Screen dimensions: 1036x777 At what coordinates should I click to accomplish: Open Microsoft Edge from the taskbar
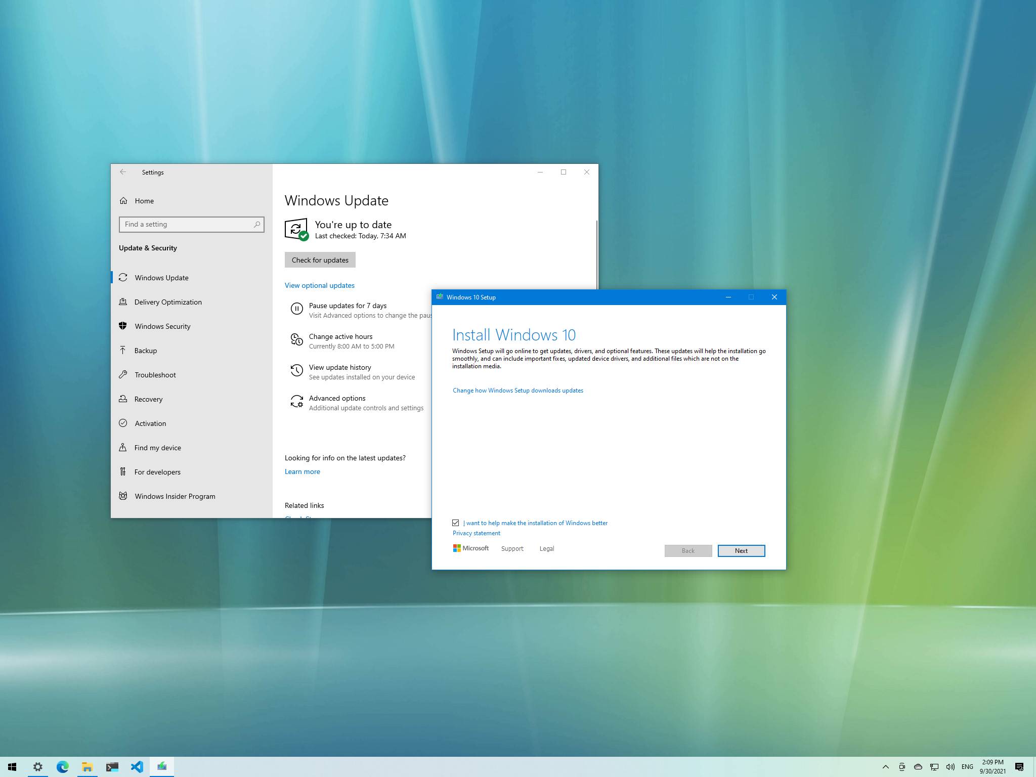click(x=62, y=766)
